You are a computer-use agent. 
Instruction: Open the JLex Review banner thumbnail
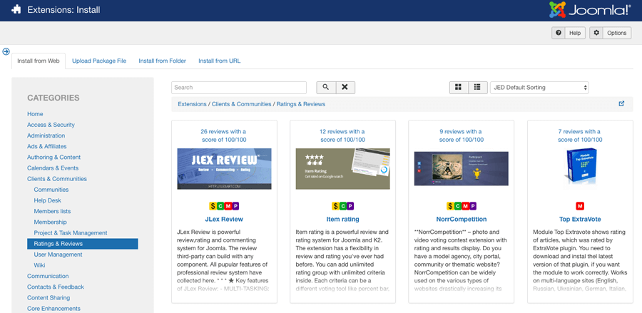click(224, 168)
